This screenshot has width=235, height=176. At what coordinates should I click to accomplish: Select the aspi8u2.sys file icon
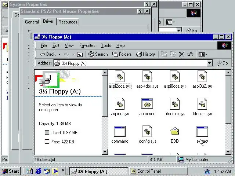tap(202, 77)
